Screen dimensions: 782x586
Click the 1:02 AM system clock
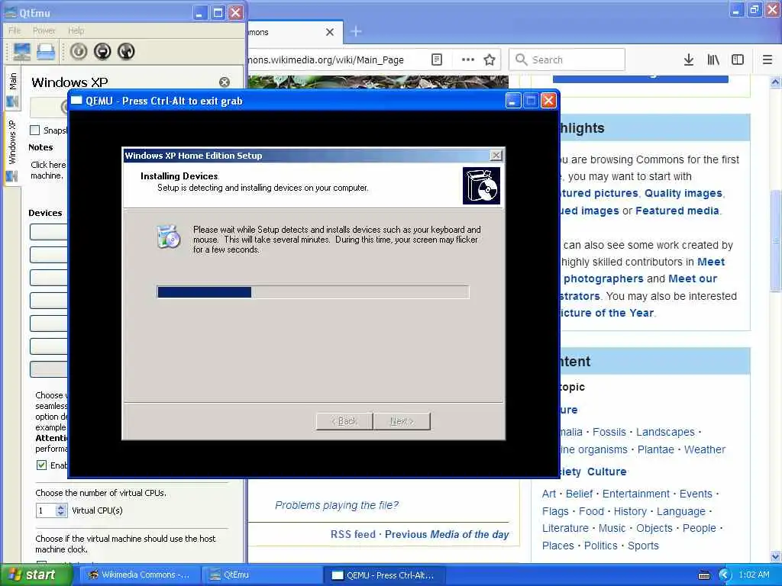click(x=754, y=575)
